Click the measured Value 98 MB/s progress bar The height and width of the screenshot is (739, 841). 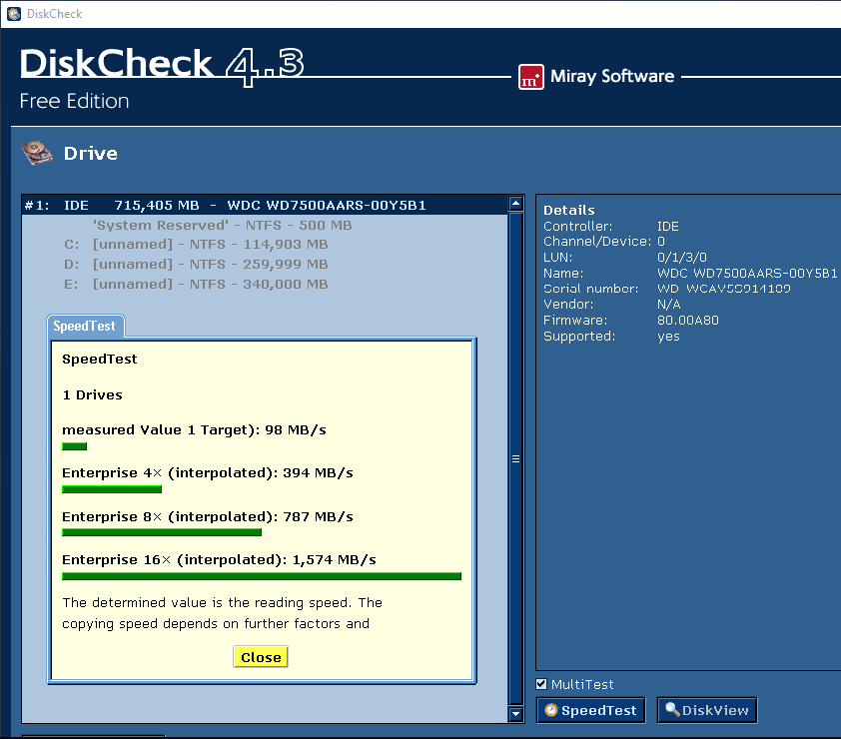click(x=74, y=446)
